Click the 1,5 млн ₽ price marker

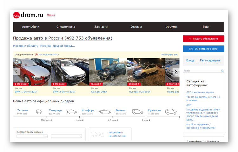[x=113, y=120]
